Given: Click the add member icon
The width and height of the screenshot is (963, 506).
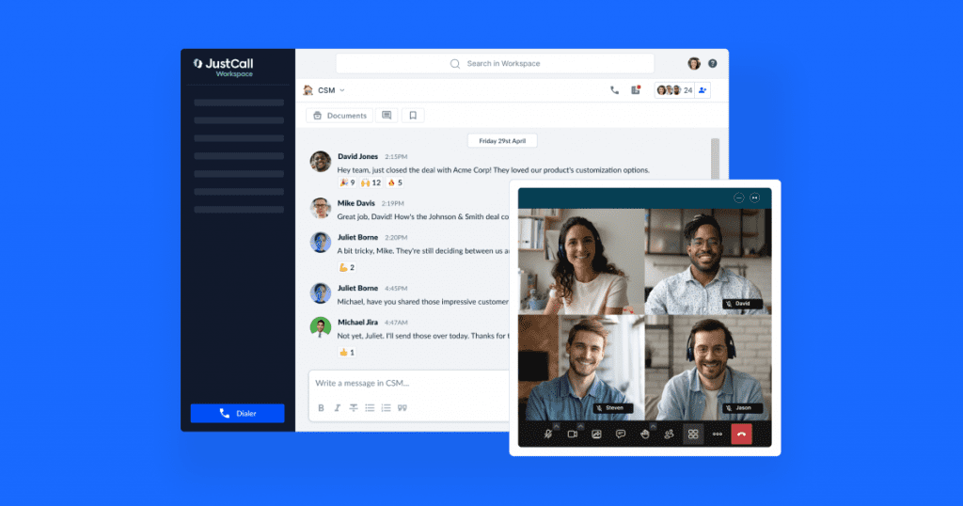Looking at the screenshot, I should (703, 90).
